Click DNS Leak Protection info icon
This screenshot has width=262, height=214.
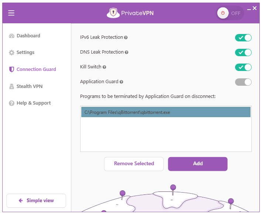click(x=127, y=52)
